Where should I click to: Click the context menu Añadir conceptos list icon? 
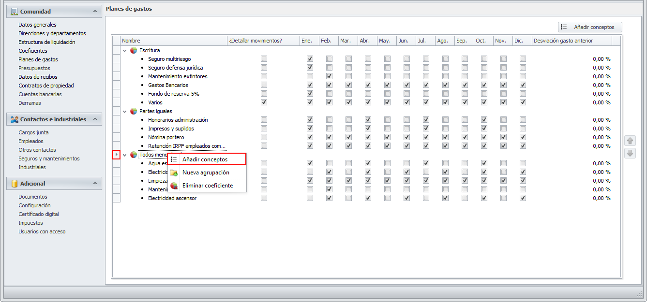pos(174,159)
